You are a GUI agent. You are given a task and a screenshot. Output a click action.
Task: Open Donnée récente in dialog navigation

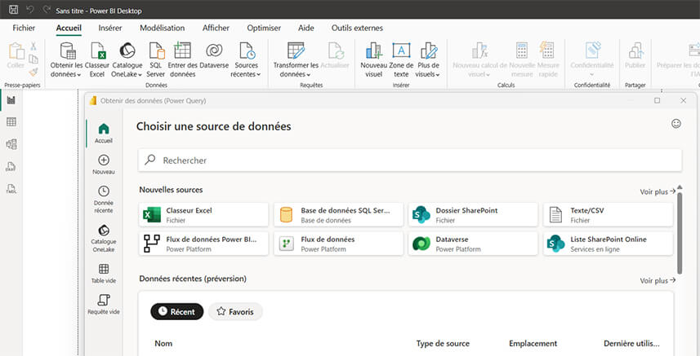104,200
